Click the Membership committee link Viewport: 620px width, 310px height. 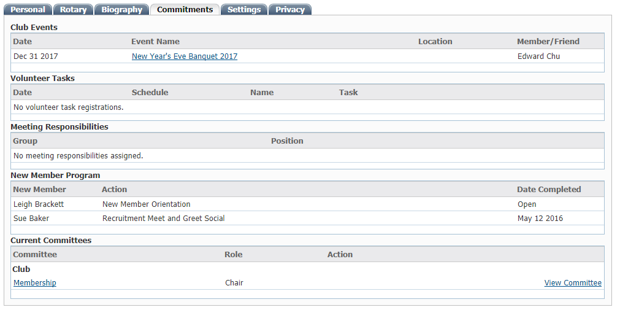35,283
